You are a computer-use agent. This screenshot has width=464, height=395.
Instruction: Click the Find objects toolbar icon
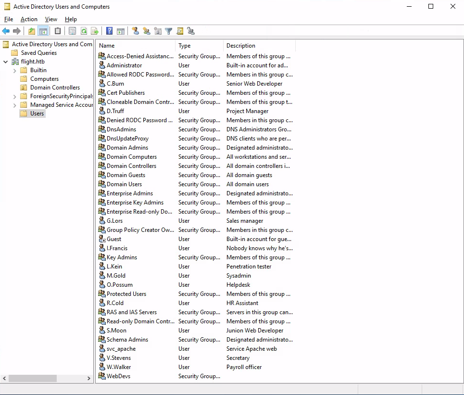[x=180, y=31]
